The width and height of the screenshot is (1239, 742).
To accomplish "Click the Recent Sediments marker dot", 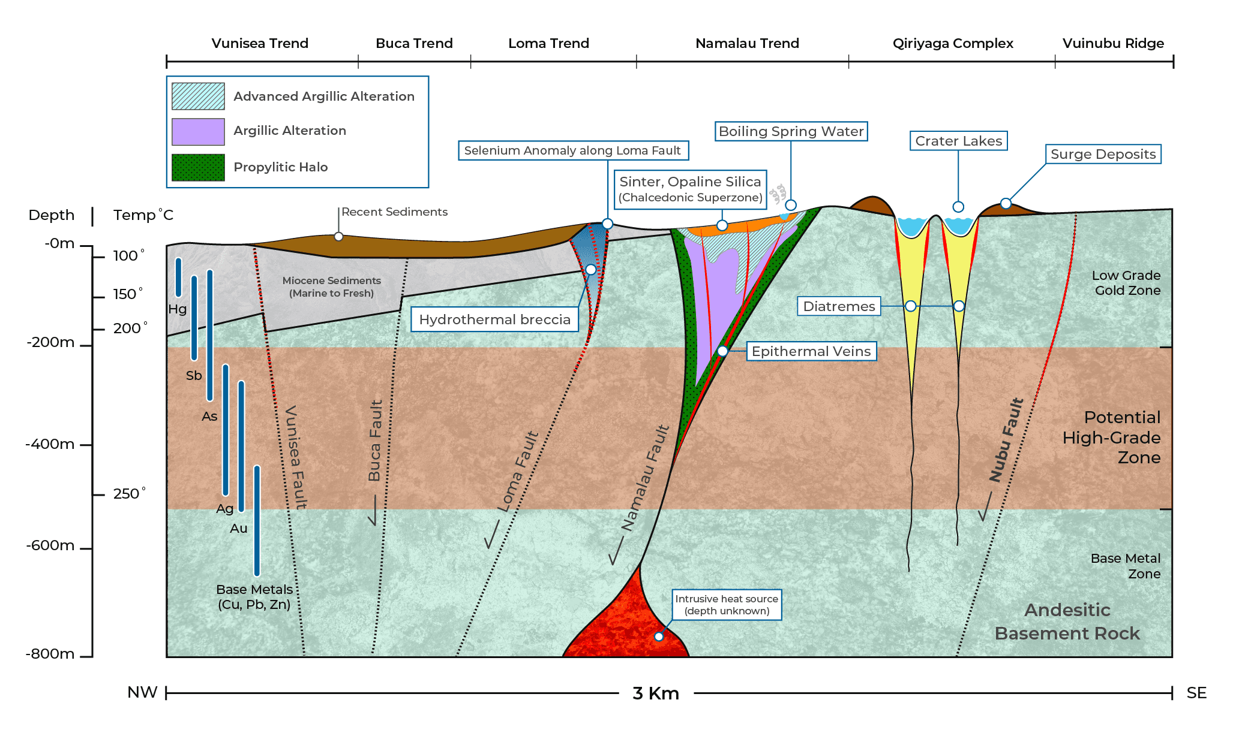I will tap(338, 237).
